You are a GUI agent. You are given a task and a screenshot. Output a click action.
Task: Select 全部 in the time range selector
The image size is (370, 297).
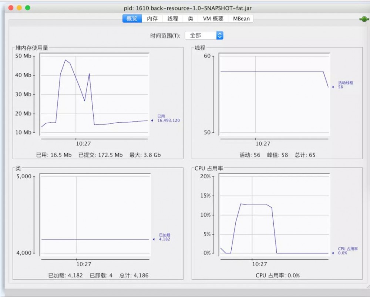pyautogui.click(x=200, y=35)
